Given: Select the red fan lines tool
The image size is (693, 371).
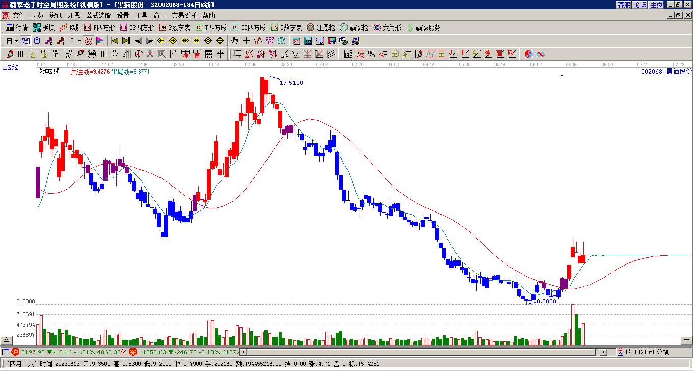Looking at the screenshot, I should [249, 54].
